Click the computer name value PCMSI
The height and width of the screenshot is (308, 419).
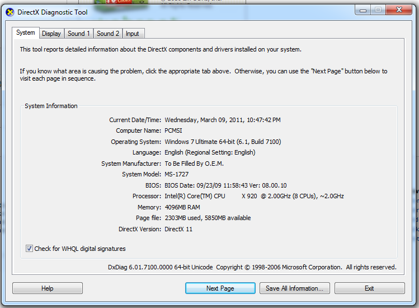(x=173, y=130)
